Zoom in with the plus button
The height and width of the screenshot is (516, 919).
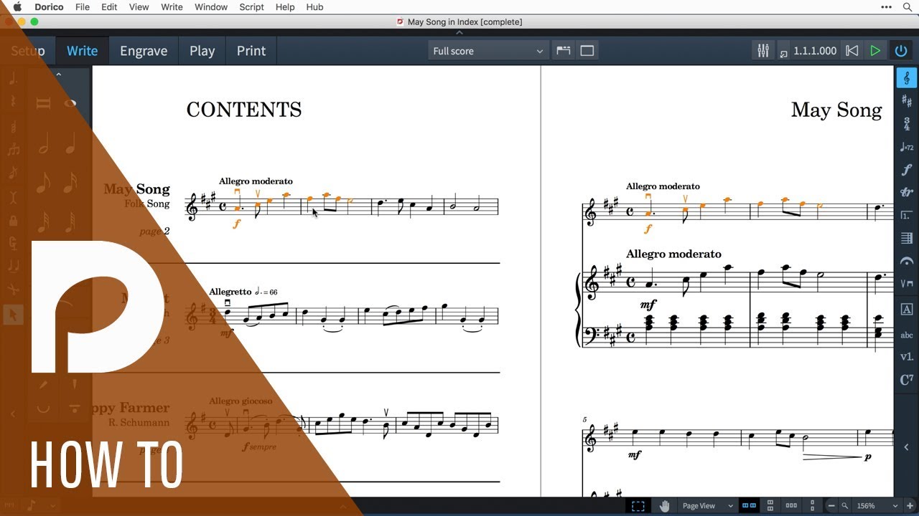(910, 506)
